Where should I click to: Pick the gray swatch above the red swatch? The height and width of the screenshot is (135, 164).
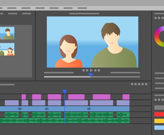pos(159,108)
